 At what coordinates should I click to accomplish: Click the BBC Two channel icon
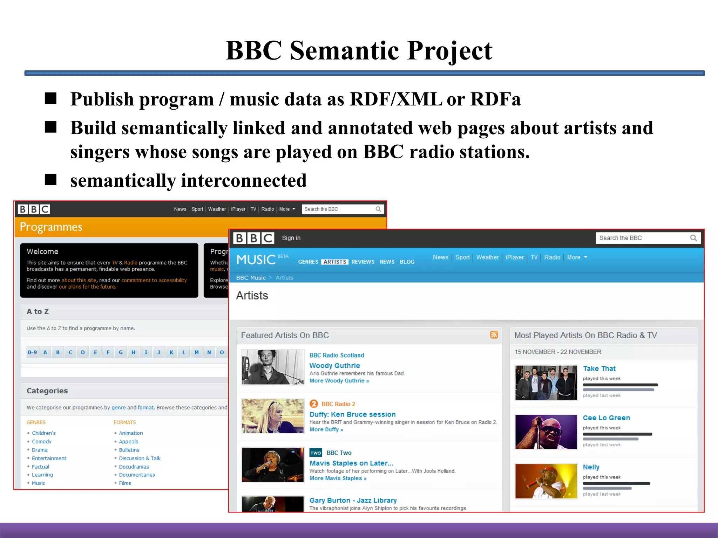click(x=316, y=453)
